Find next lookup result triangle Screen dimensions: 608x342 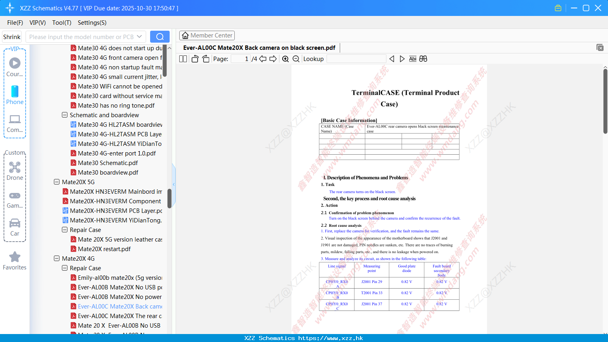(x=402, y=59)
